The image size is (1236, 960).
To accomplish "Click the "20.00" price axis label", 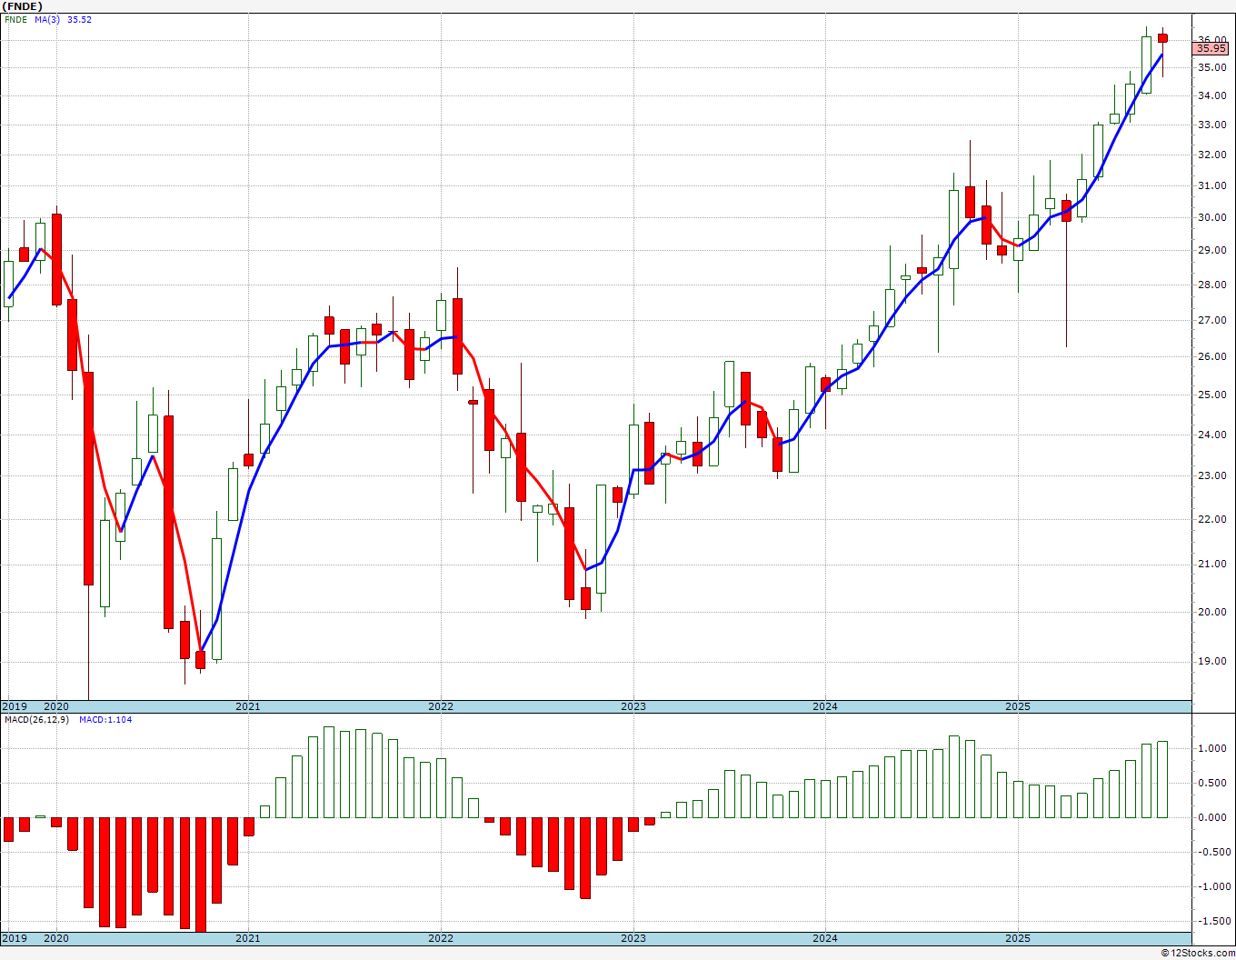I will 1211,612.
